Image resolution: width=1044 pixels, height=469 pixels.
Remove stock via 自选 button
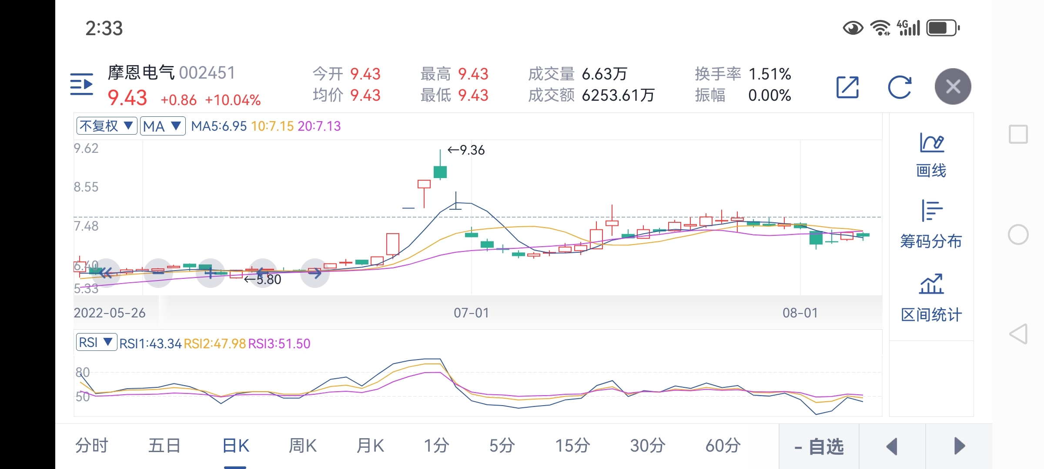819,446
